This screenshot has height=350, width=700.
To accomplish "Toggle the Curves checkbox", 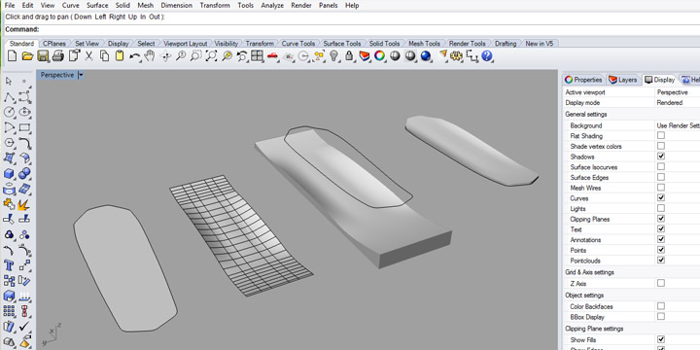I will (661, 197).
